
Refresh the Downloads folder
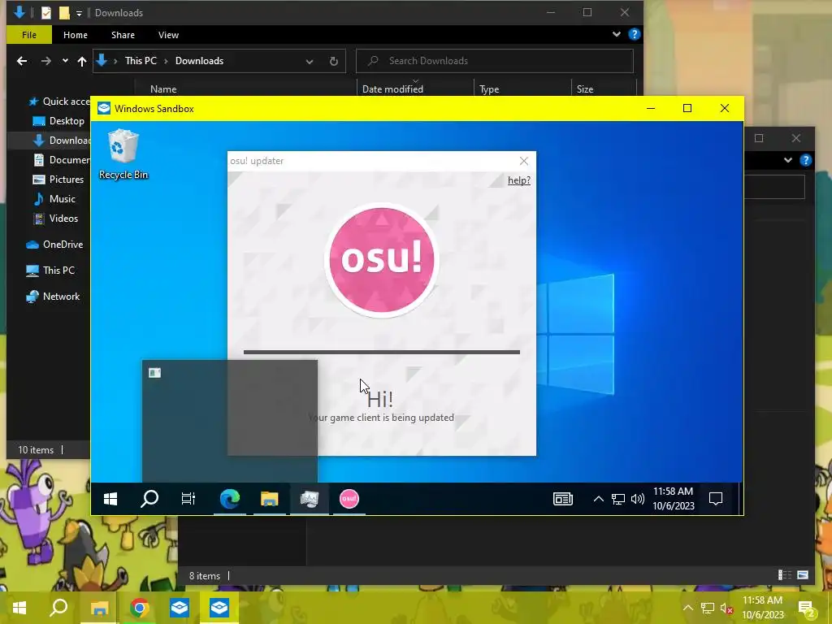coord(334,62)
